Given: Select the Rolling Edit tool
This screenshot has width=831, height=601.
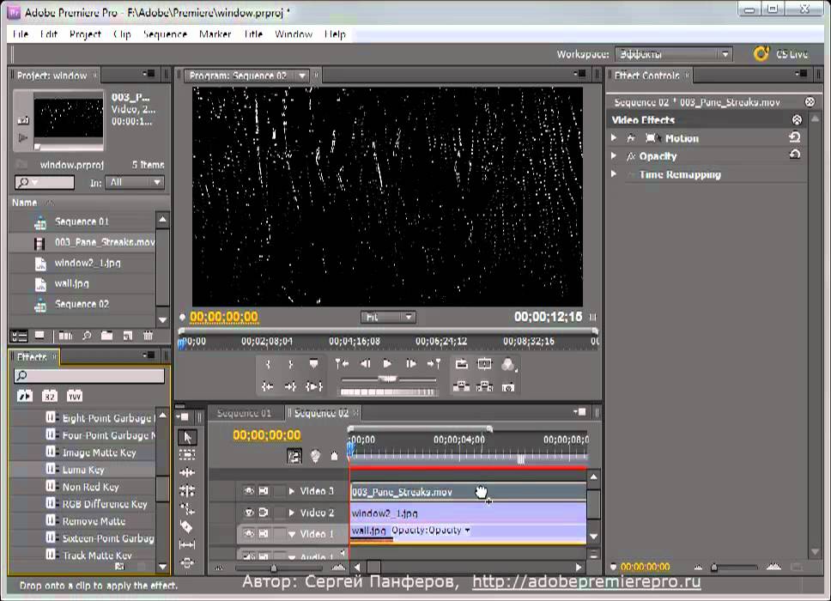Looking at the screenshot, I should [x=186, y=491].
